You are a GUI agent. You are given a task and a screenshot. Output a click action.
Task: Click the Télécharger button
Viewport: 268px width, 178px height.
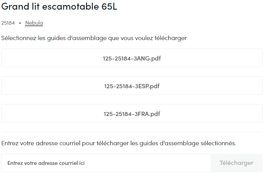pos(236,163)
